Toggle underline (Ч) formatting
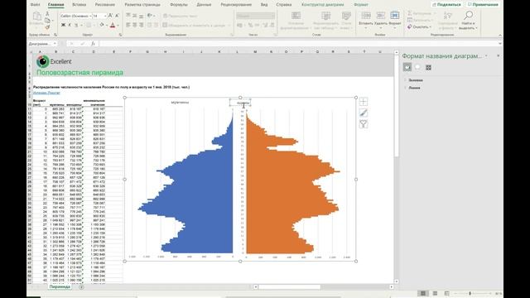Viewport: 530px width, 298px height. click(x=76, y=25)
